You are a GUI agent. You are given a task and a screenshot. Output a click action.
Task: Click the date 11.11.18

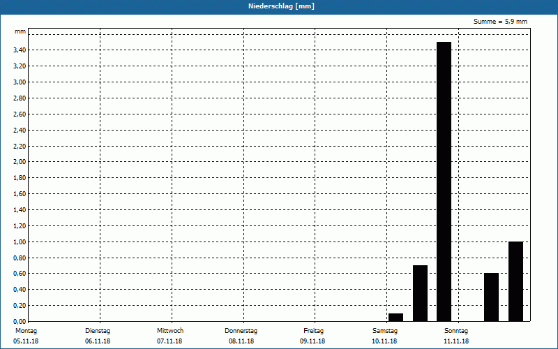click(456, 341)
